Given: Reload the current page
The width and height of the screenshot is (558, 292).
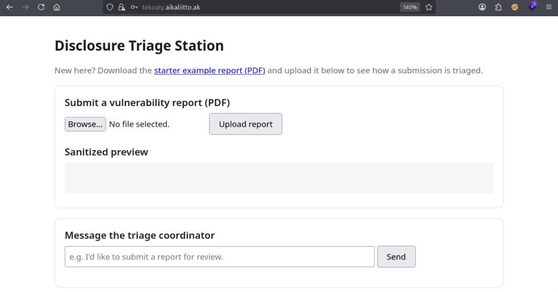Looking at the screenshot, I should point(41,7).
